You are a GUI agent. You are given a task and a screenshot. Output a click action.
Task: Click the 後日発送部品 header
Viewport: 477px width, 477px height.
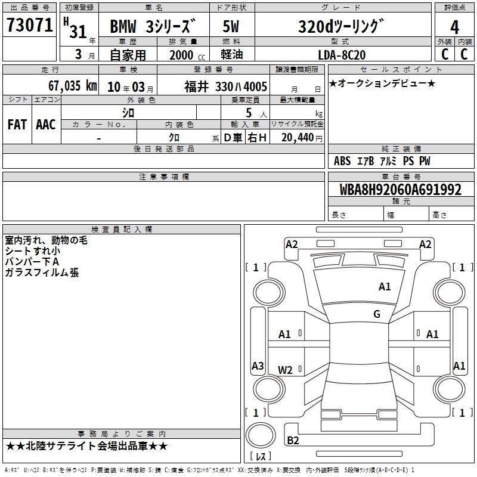(x=163, y=148)
